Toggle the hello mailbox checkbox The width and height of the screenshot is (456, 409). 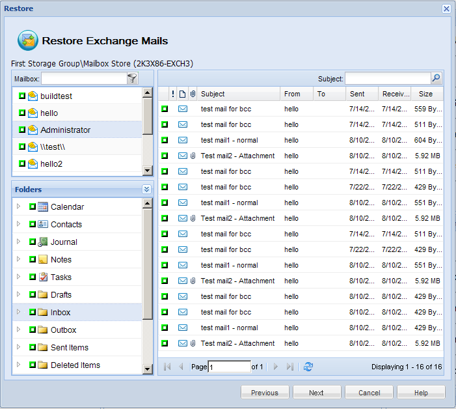click(22, 113)
